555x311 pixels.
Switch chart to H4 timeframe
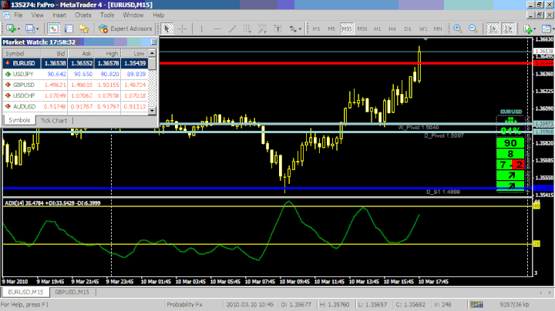392,28
